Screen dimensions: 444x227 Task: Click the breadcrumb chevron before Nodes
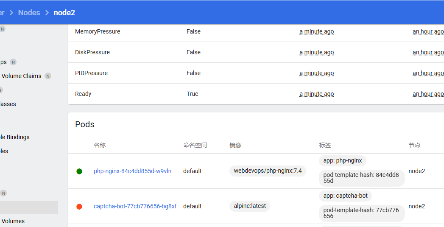(x=11, y=13)
